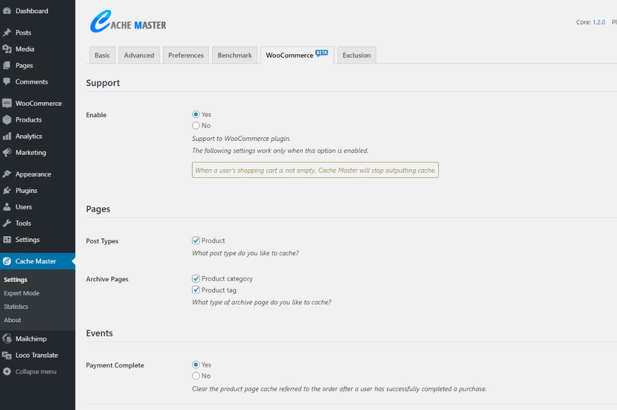Click 'What post type do you like to cache?'
617x410 pixels.
(x=245, y=253)
